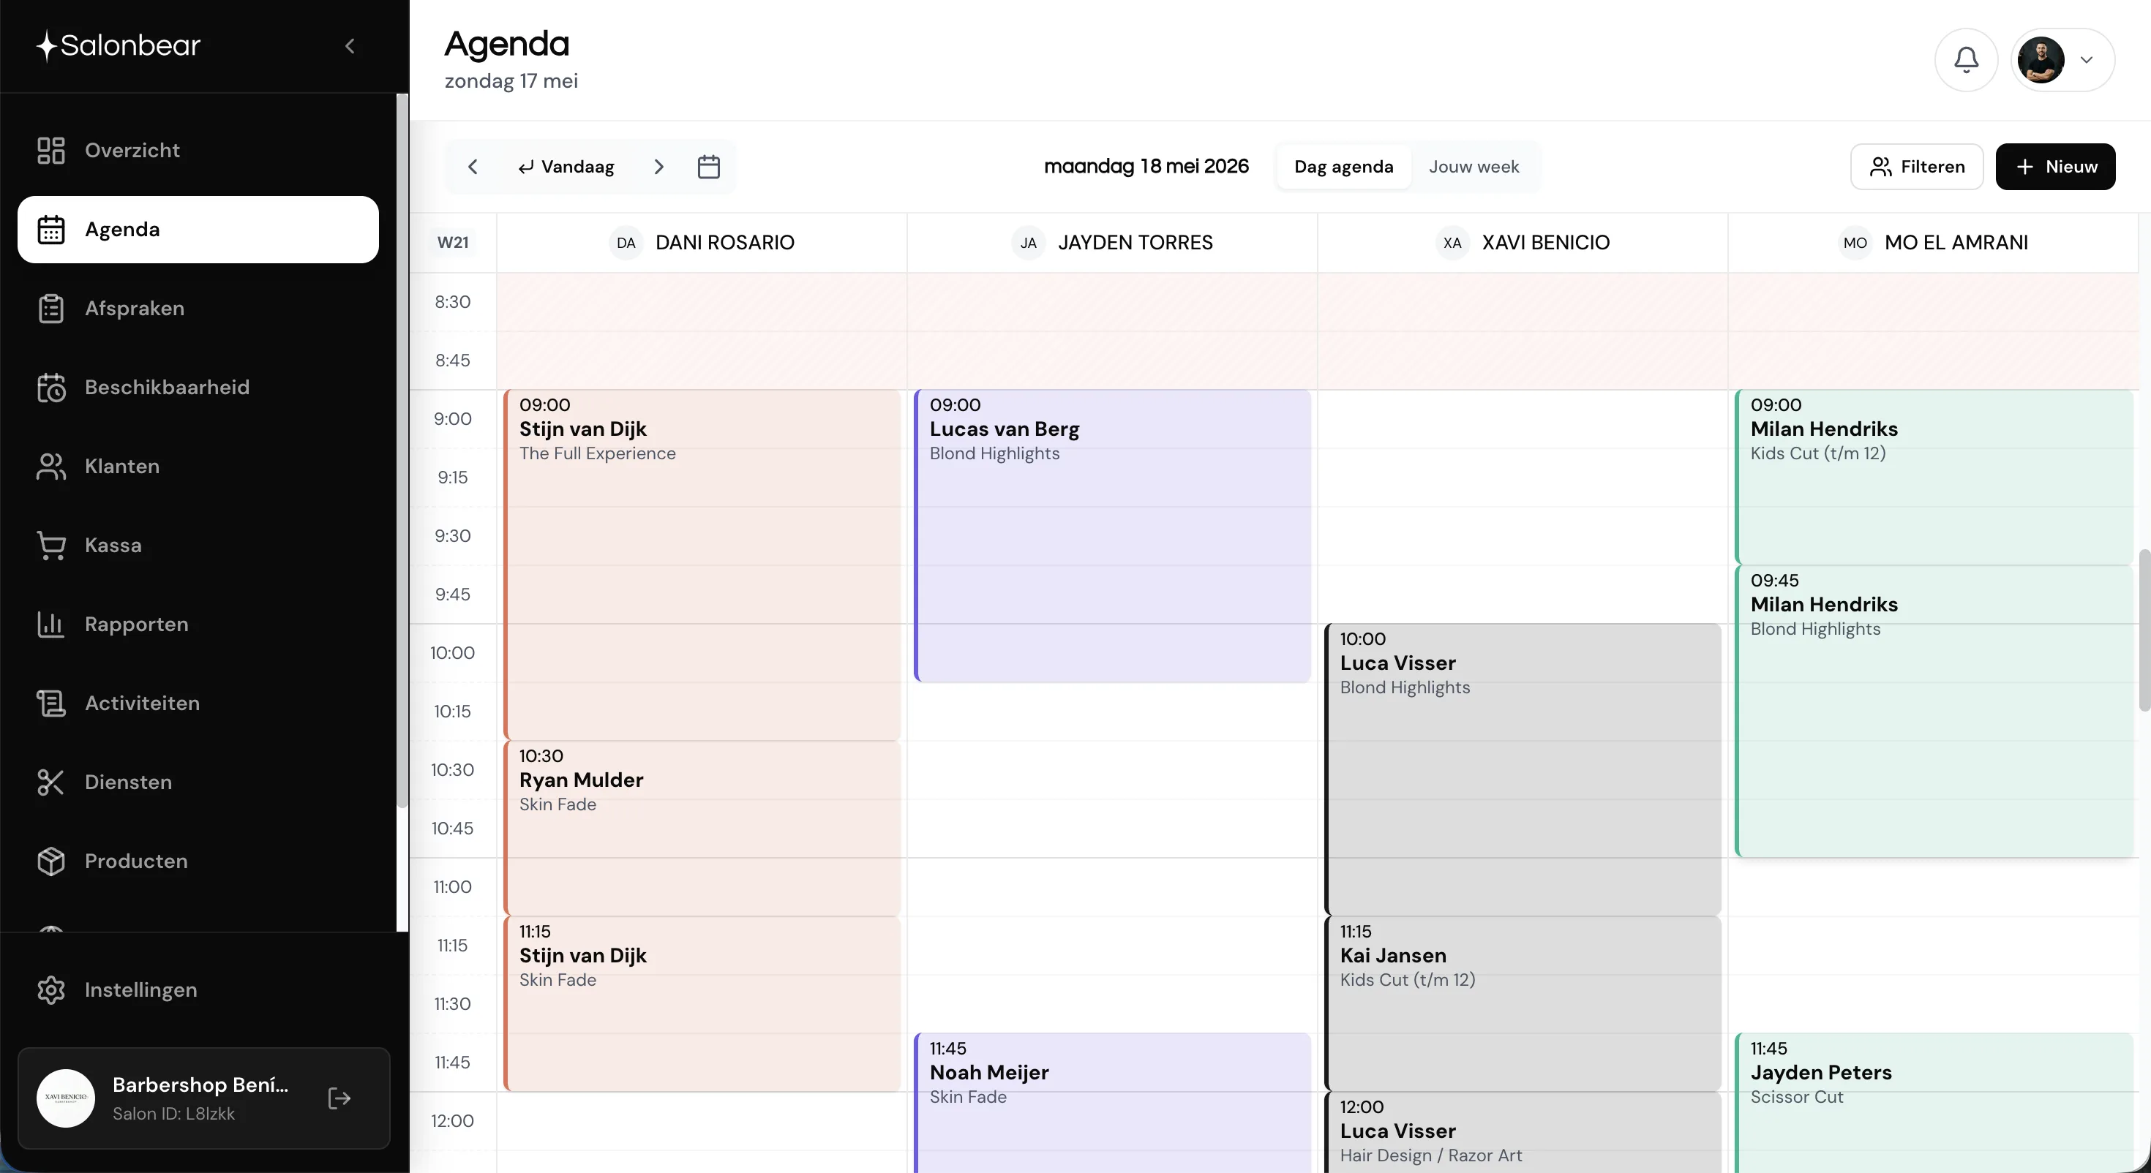Open Activiteiten scroll icon

(51, 703)
